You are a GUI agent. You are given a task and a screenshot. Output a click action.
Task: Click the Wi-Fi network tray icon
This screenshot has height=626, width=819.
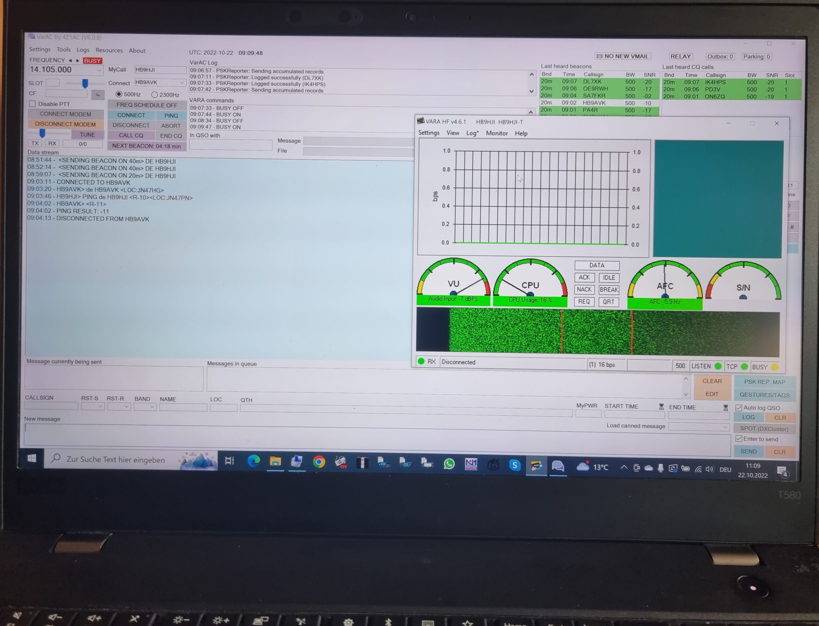tap(698, 469)
